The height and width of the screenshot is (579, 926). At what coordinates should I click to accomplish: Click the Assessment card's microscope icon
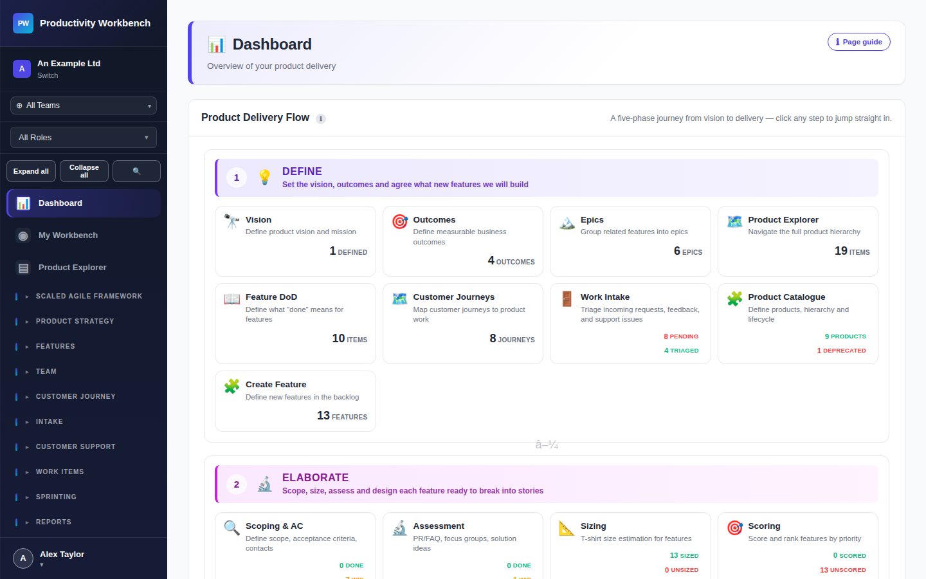399,528
